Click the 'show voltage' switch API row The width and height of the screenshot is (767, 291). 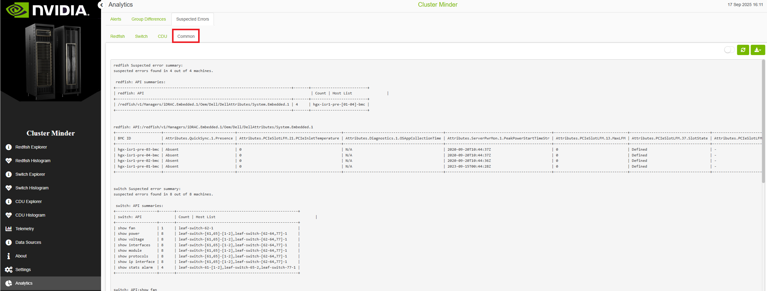[207, 239]
